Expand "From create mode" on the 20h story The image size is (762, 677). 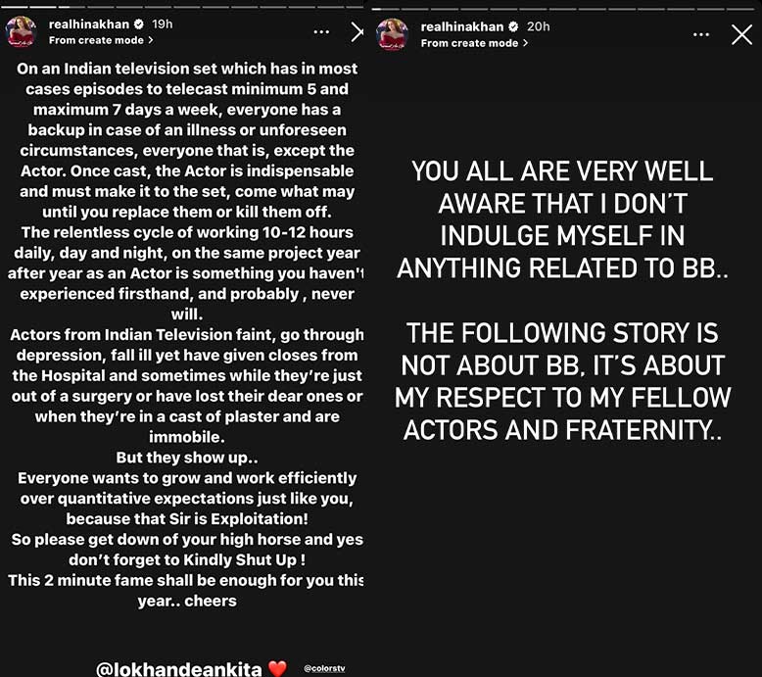click(x=474, y=43)
